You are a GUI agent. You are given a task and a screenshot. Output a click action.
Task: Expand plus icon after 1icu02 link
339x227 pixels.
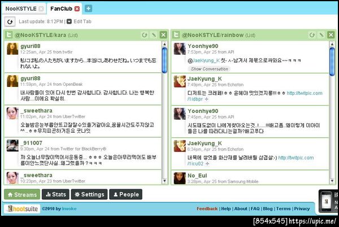click(x=207, y=164)
